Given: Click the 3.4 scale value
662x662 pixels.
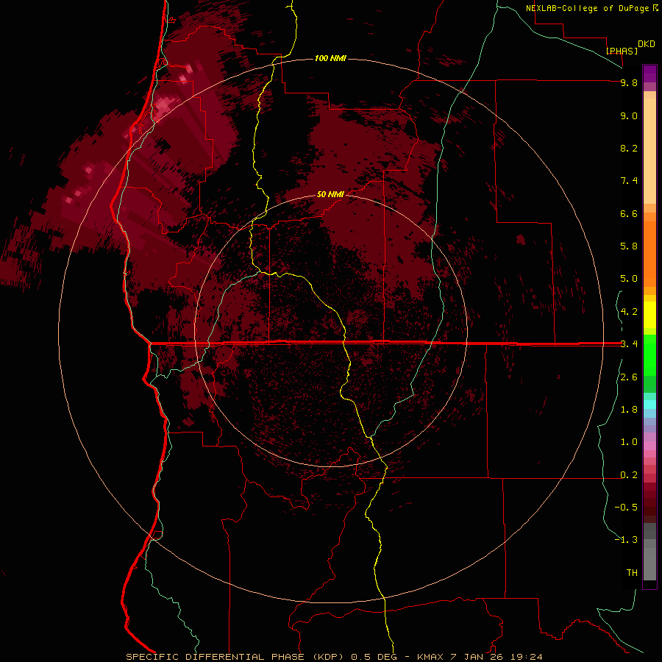Looking at the screenshot, I should tap(629, 344).
